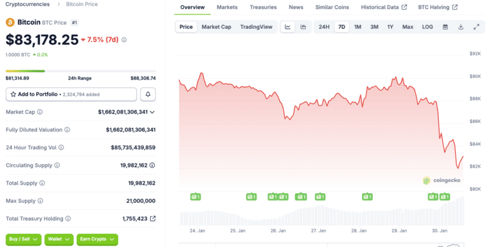This screenshot has width=492, height=247.
Task: Click the price alert bell icon
Action: click(x=148, y=95)
